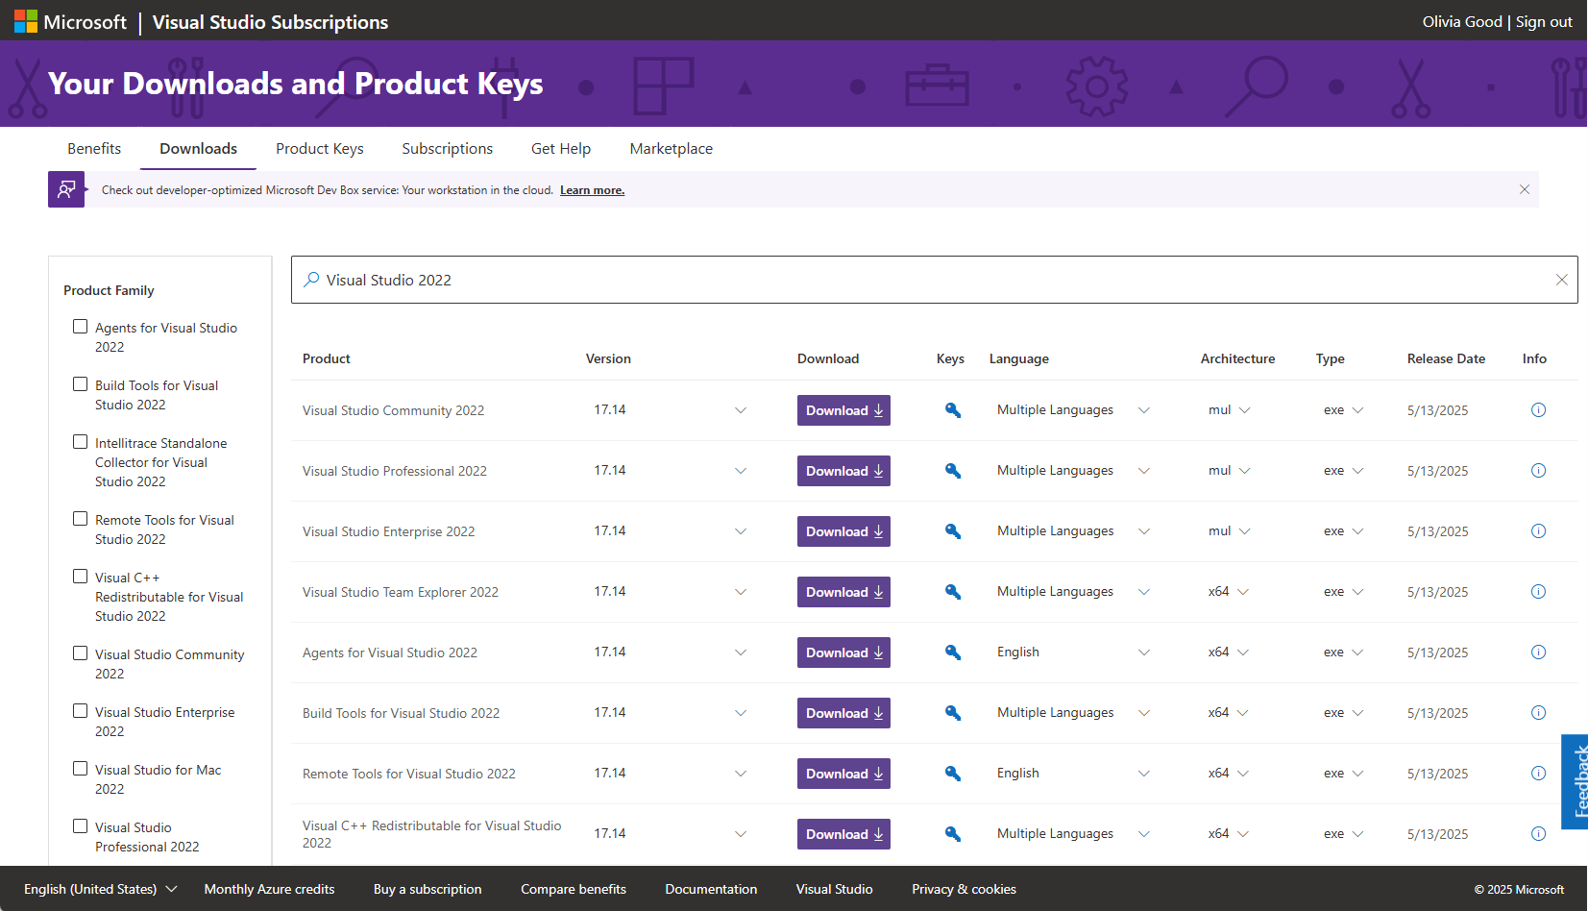This screenshot has height=911, width=1588.
Task: Open keys for Agents for Visual Studio 2022 row
Action: pos(953,652)
